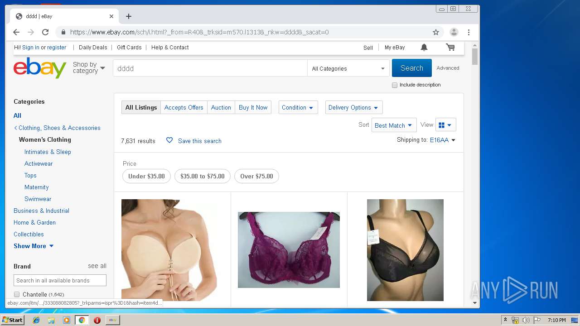Switch to Chrome in the taskbar

tap(82, 320)
